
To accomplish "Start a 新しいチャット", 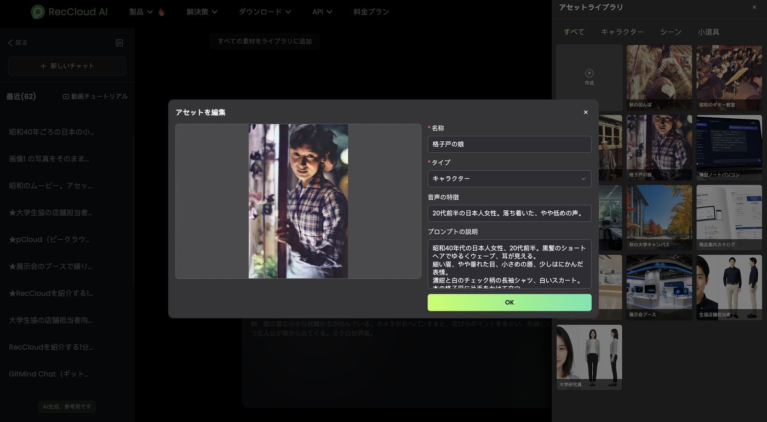I will coord(67,66).
